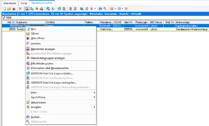Choose Aktualisieren in the context menu
The image size is (209, 126).
pyautogui.click(x=61, y=102)
